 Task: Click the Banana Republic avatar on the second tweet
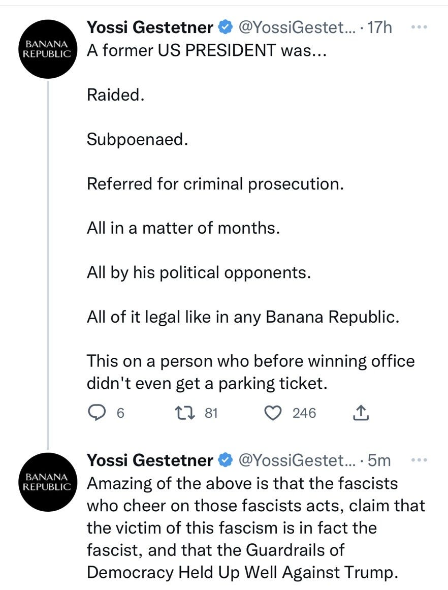tap(48, 480)
